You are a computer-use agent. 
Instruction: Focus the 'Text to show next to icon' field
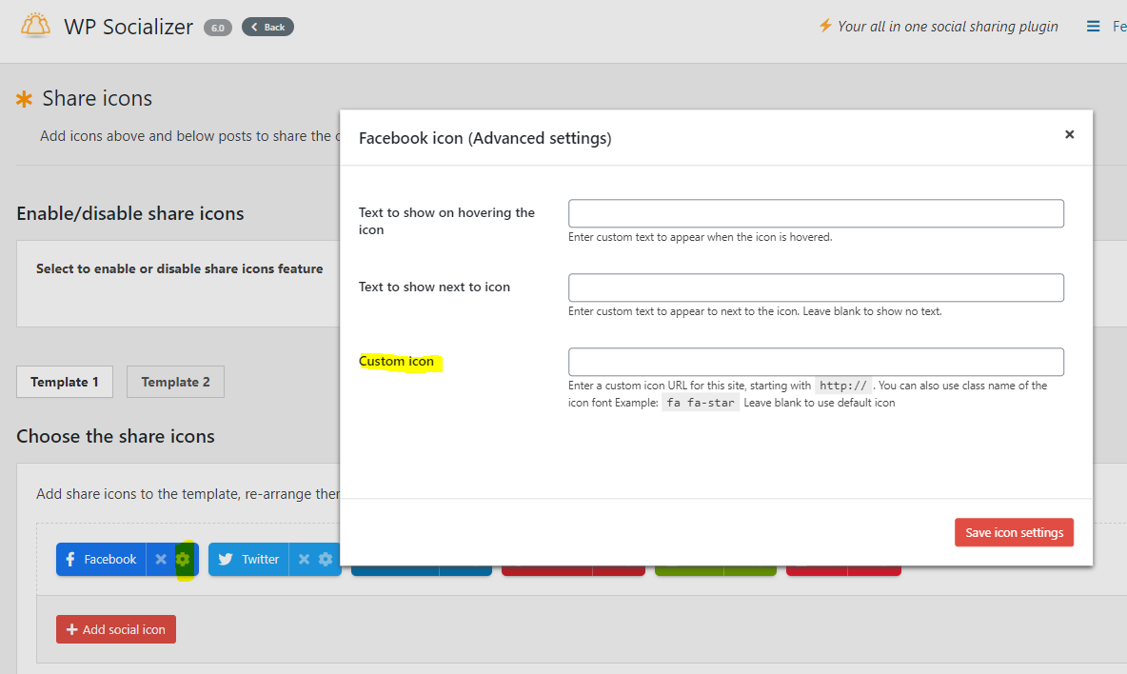(x=816, y=287)
